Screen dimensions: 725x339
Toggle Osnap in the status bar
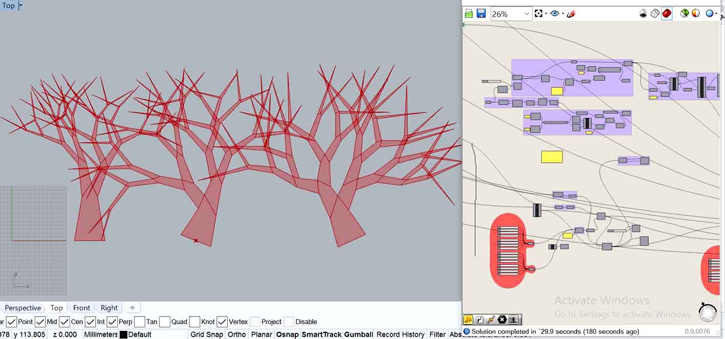(x=287, y=334)
